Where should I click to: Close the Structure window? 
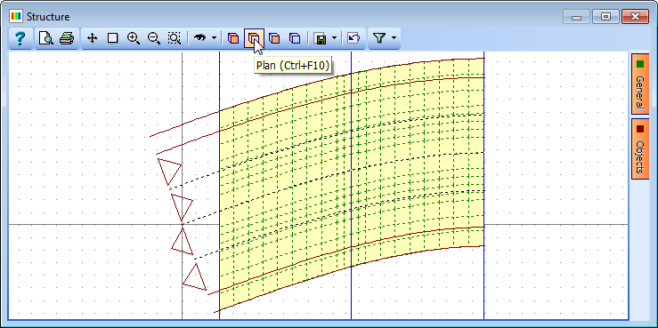[635, 17]
